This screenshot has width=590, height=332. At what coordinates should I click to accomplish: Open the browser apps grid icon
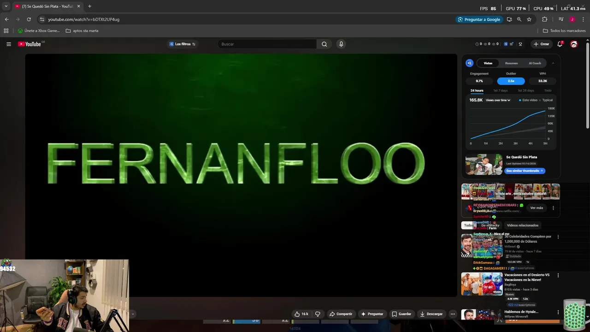coord(6,31)
